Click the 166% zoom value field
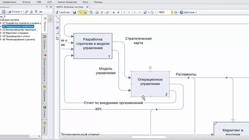 (x=164, y=12)
